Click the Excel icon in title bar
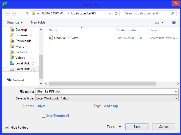Viewport: 181px width, 135px height. pos(5,4)
